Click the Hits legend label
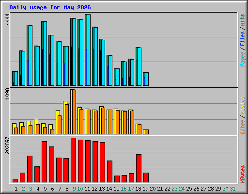The image size is (248, 194). click(x=242, y=20)
